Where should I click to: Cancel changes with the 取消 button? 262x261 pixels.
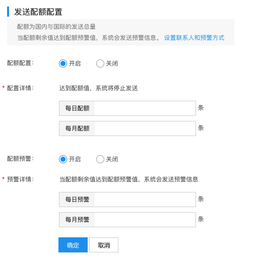tap(104, 245)
